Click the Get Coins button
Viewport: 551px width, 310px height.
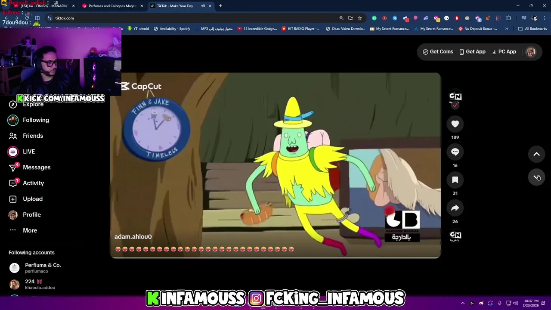pyautogui.click(x=438, y=52)
